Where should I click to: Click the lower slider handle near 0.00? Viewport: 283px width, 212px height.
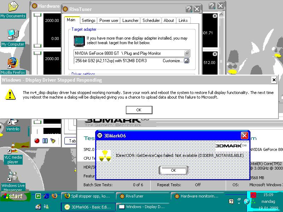point(37,46)
